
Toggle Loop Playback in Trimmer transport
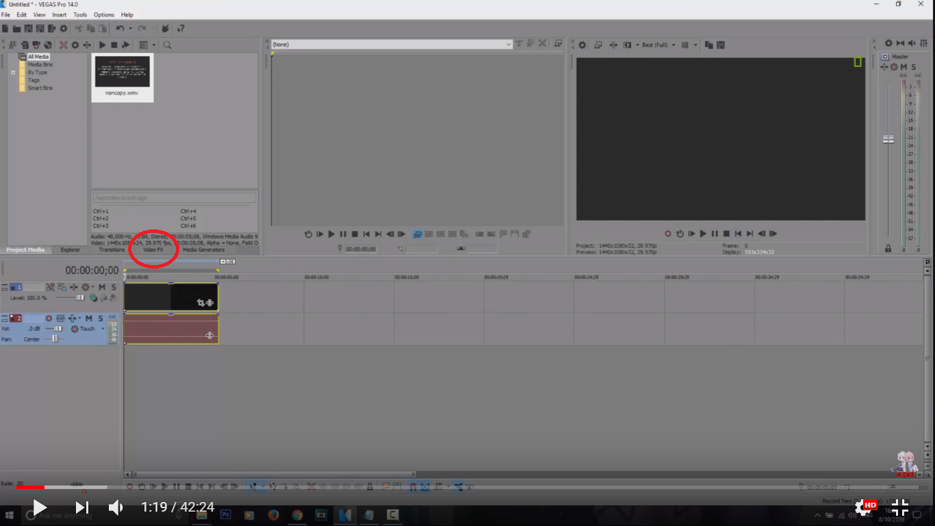(308, 234)
